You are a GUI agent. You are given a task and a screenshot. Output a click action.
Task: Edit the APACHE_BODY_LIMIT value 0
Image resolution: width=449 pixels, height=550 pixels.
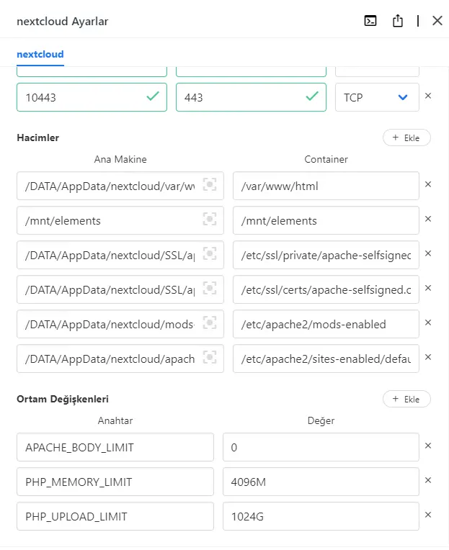coord(321,447)
